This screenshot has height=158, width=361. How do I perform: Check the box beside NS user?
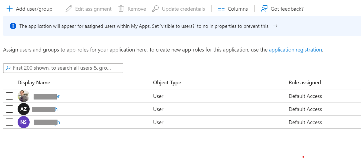[x=9, y=122]
